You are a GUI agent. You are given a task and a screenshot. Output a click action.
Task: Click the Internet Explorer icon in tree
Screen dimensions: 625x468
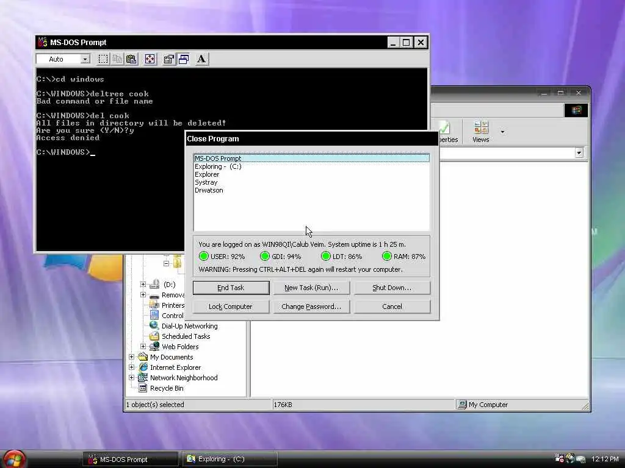[143, 367]
